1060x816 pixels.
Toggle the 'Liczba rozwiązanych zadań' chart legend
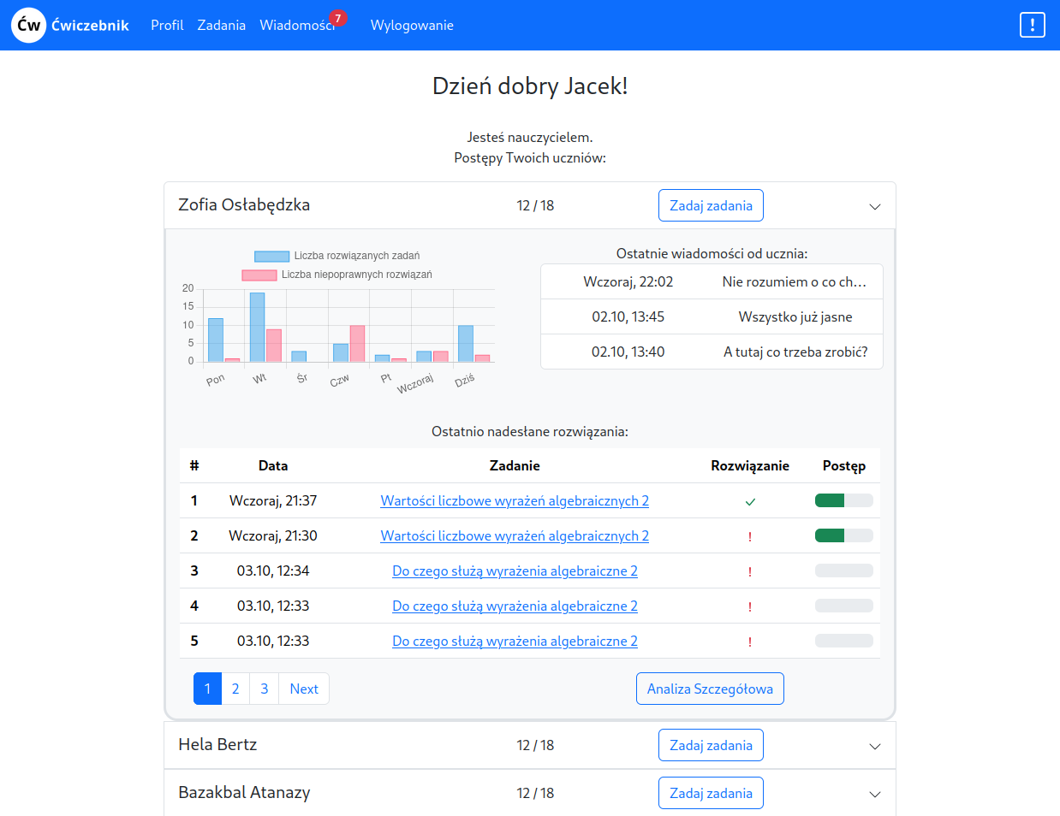tap(337, 256)
